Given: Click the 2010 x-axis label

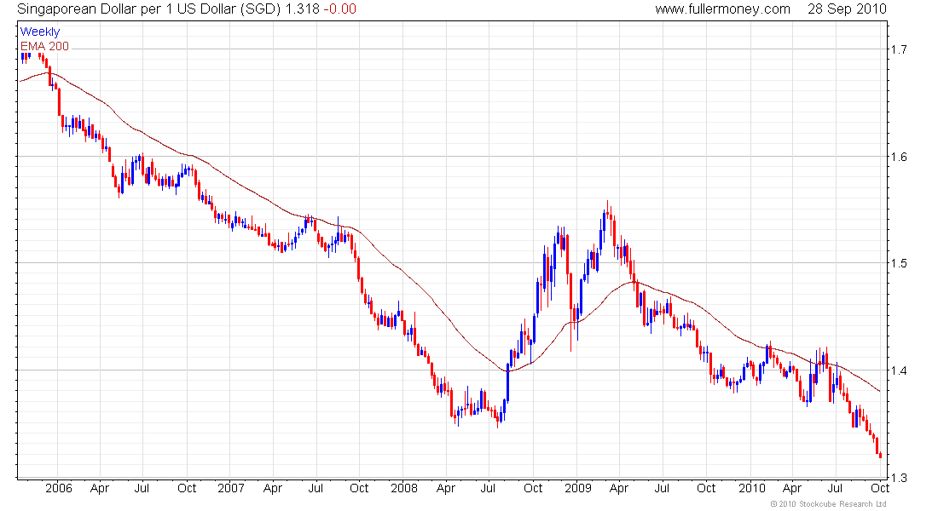Looking at the screenshot, I should click(x=752, y=488).
